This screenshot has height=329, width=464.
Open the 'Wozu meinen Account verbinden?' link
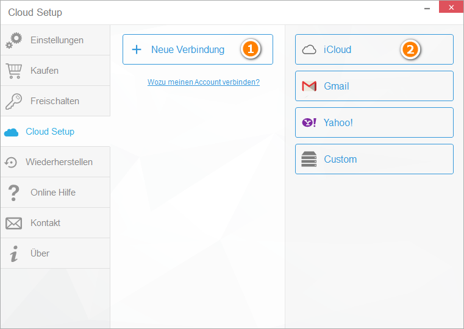tap(204, 82)
